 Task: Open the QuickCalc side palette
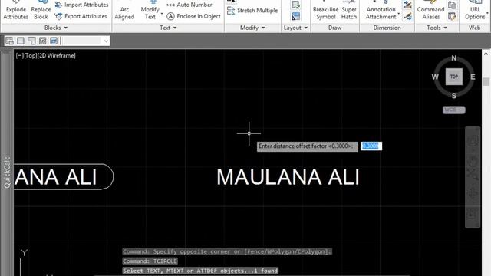point(7,172)
